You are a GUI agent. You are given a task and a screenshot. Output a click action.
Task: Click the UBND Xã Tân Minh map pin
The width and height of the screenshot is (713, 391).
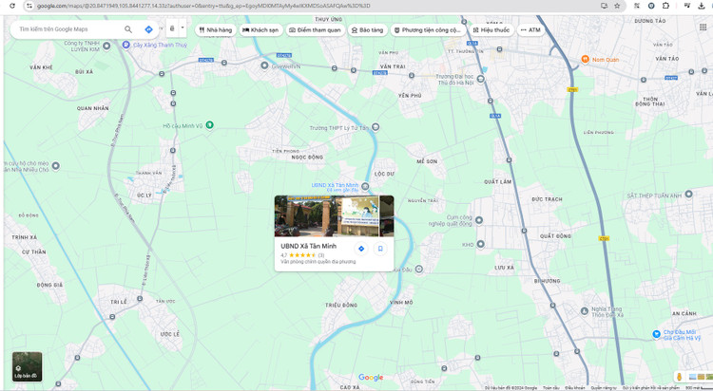point(365,186)
